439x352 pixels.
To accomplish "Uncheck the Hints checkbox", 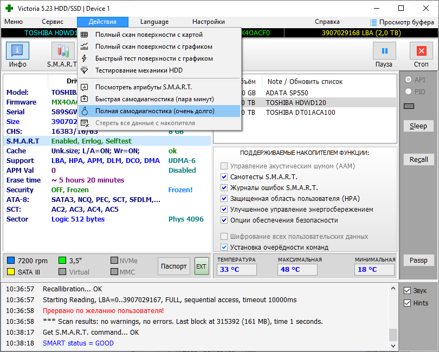I will pyautogui.click(x=408, y=303).
